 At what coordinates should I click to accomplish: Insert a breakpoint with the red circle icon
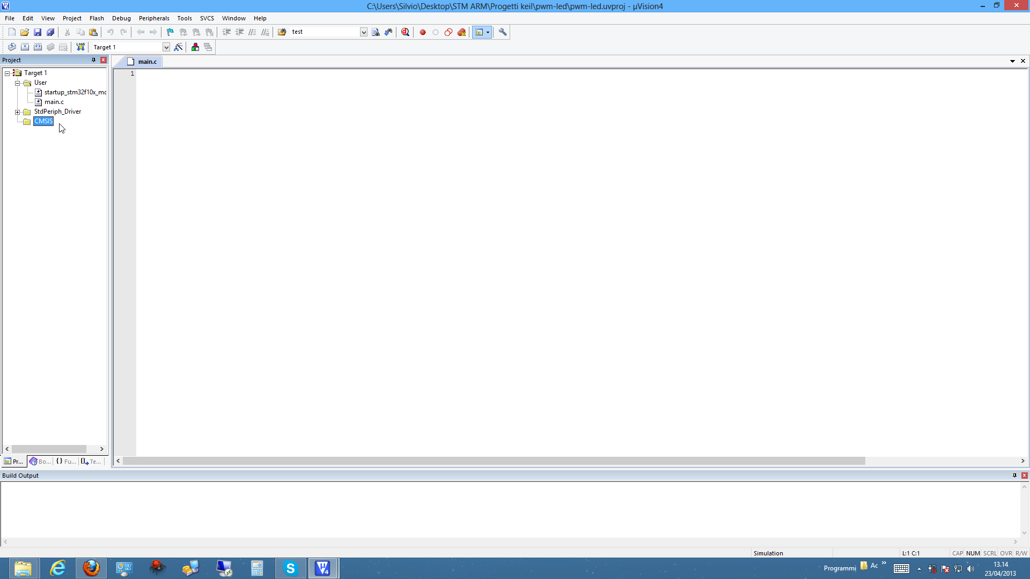tap(423, 32)
